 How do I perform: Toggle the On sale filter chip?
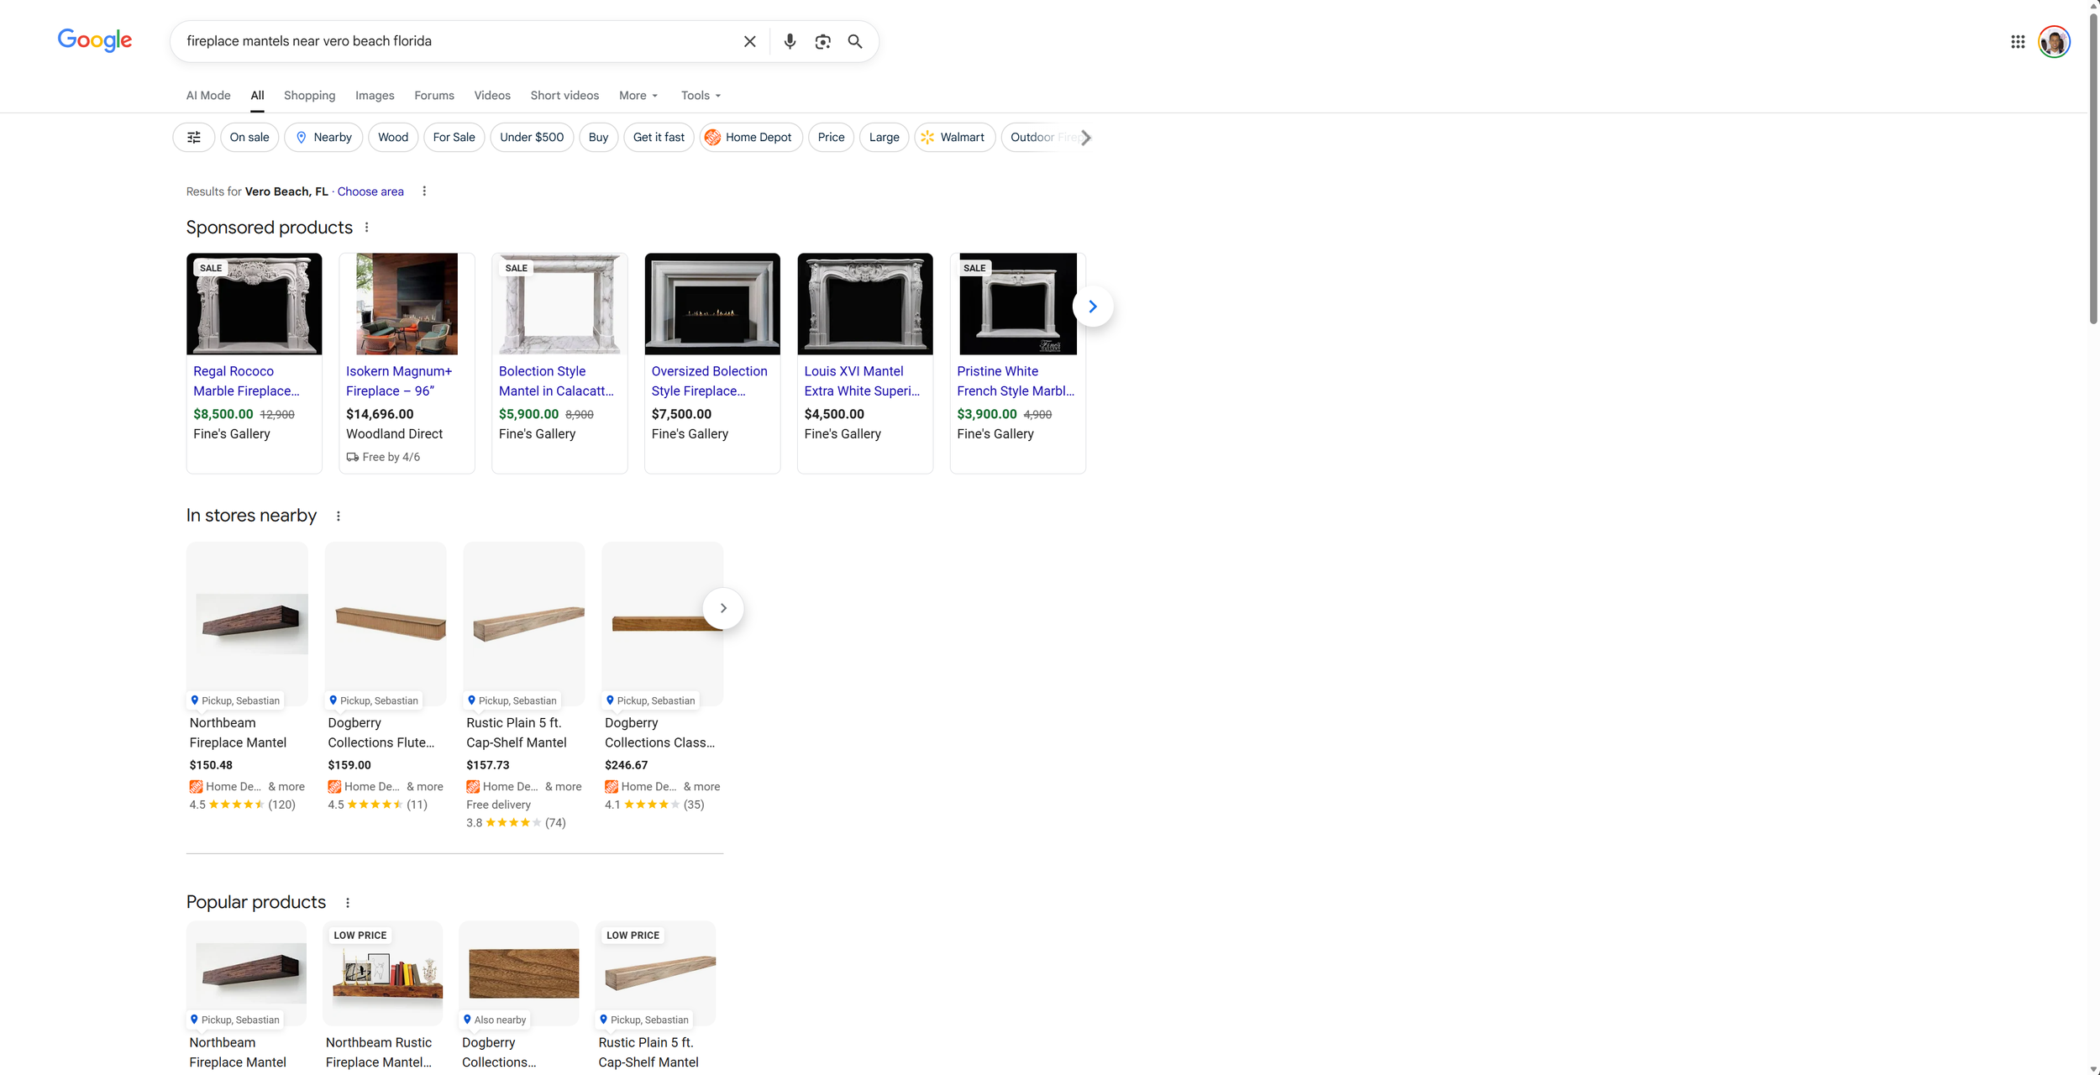coord(249,137)
